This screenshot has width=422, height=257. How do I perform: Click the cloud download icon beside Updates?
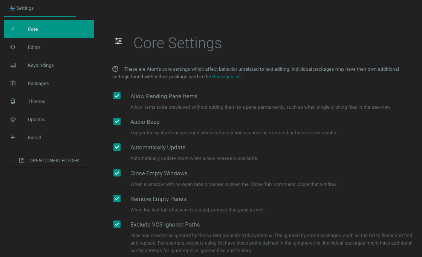click(13, 119)
